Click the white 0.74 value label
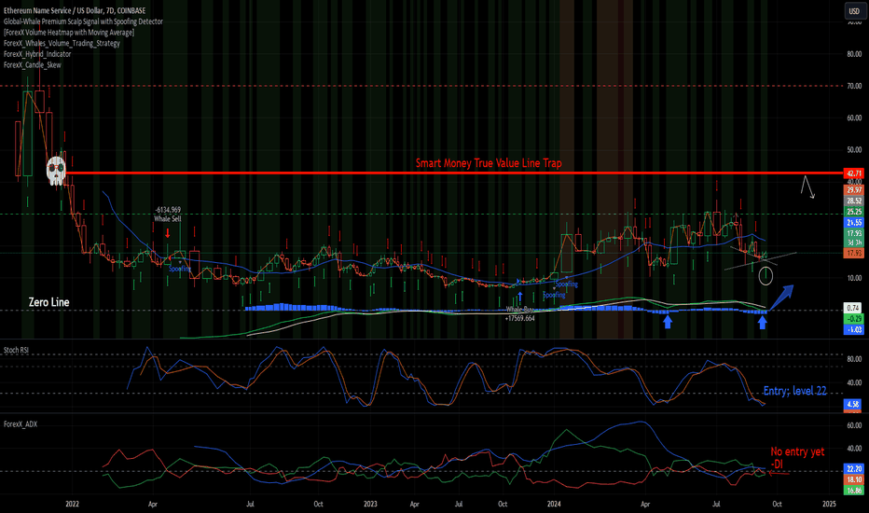This screenshot has height=513, width=869. [853, 308]
